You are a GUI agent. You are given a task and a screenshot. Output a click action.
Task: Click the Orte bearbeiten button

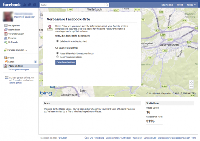(66, 62)
